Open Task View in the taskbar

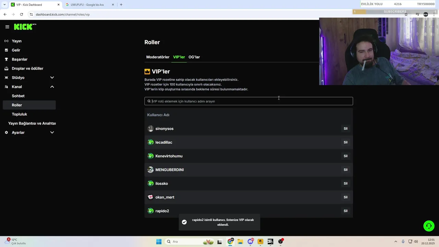tap(219, 242)
